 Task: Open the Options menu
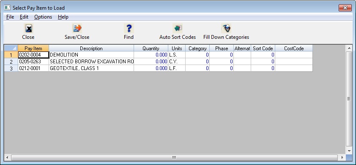click(x=43, y=17)
